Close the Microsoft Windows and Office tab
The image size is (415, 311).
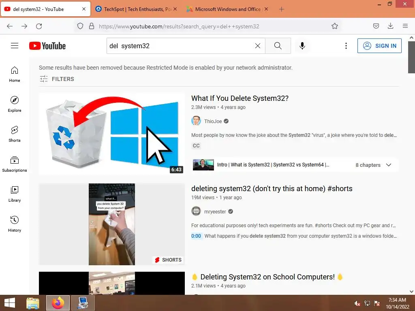[x=266, y=9]
